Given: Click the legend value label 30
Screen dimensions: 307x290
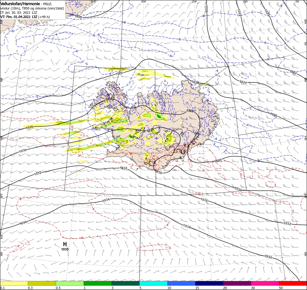Looking at the screenshot, I should pyautogui.click(x=253, y=288).
